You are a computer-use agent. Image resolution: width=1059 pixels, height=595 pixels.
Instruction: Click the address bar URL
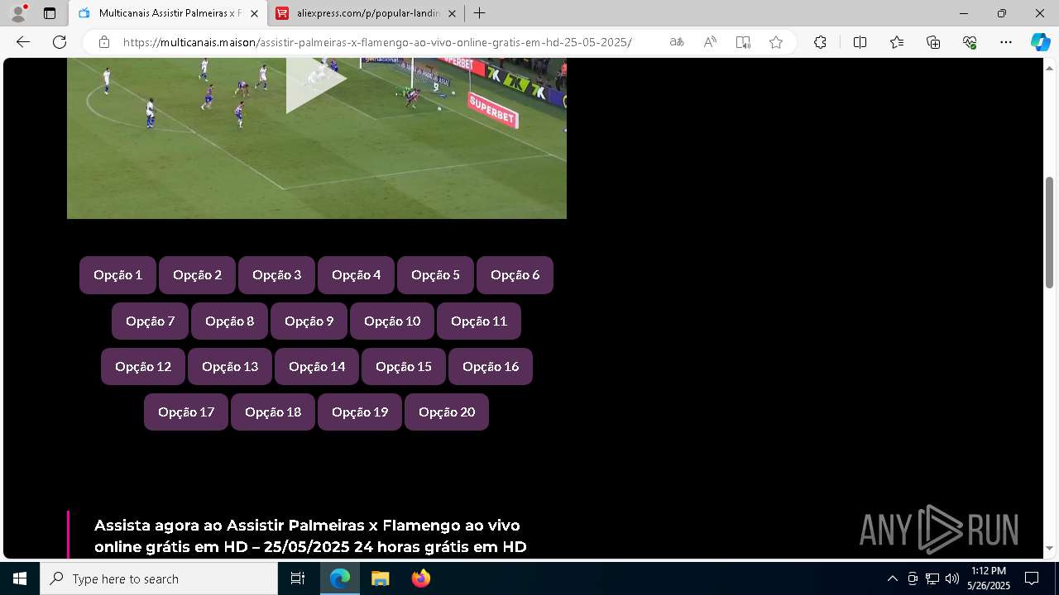377,42
